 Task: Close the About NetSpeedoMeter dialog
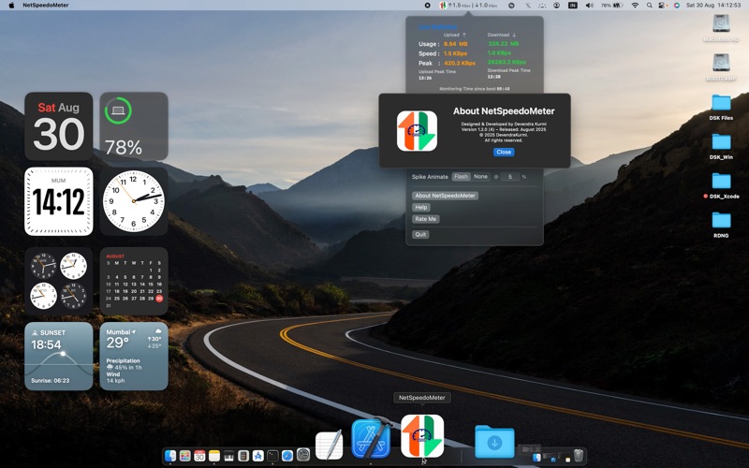(x=504, y=152)
